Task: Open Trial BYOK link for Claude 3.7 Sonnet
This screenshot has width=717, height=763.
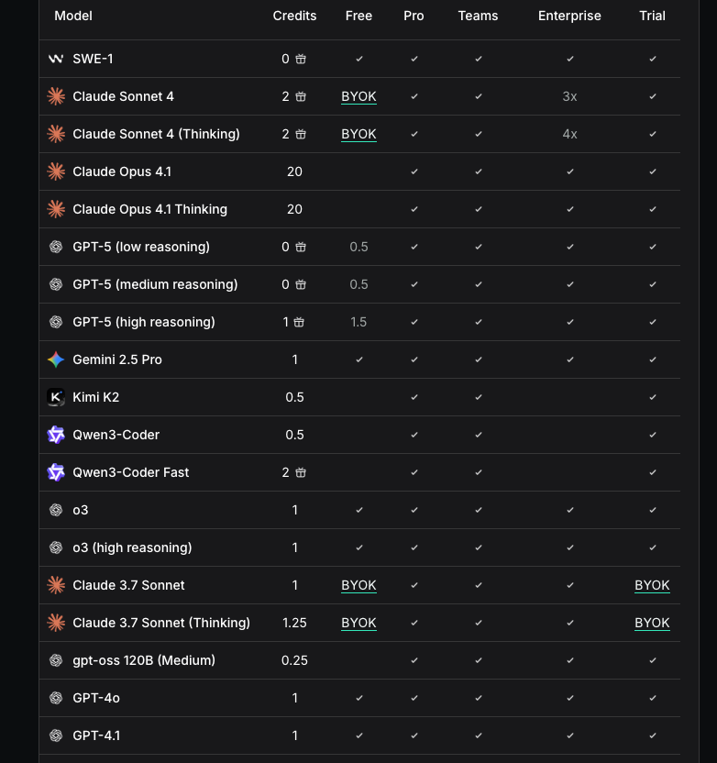Action: click(x=652, y=585)
